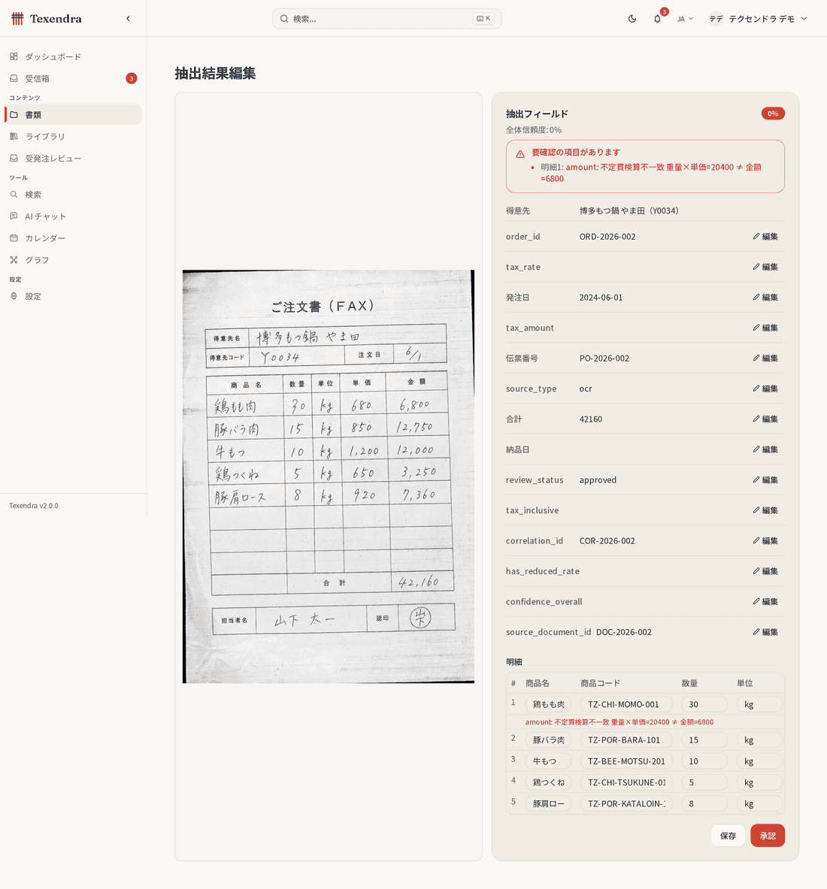Click the カレンダー calendar icon
Screen dimensions: 827x889
(x=14, y=238)
